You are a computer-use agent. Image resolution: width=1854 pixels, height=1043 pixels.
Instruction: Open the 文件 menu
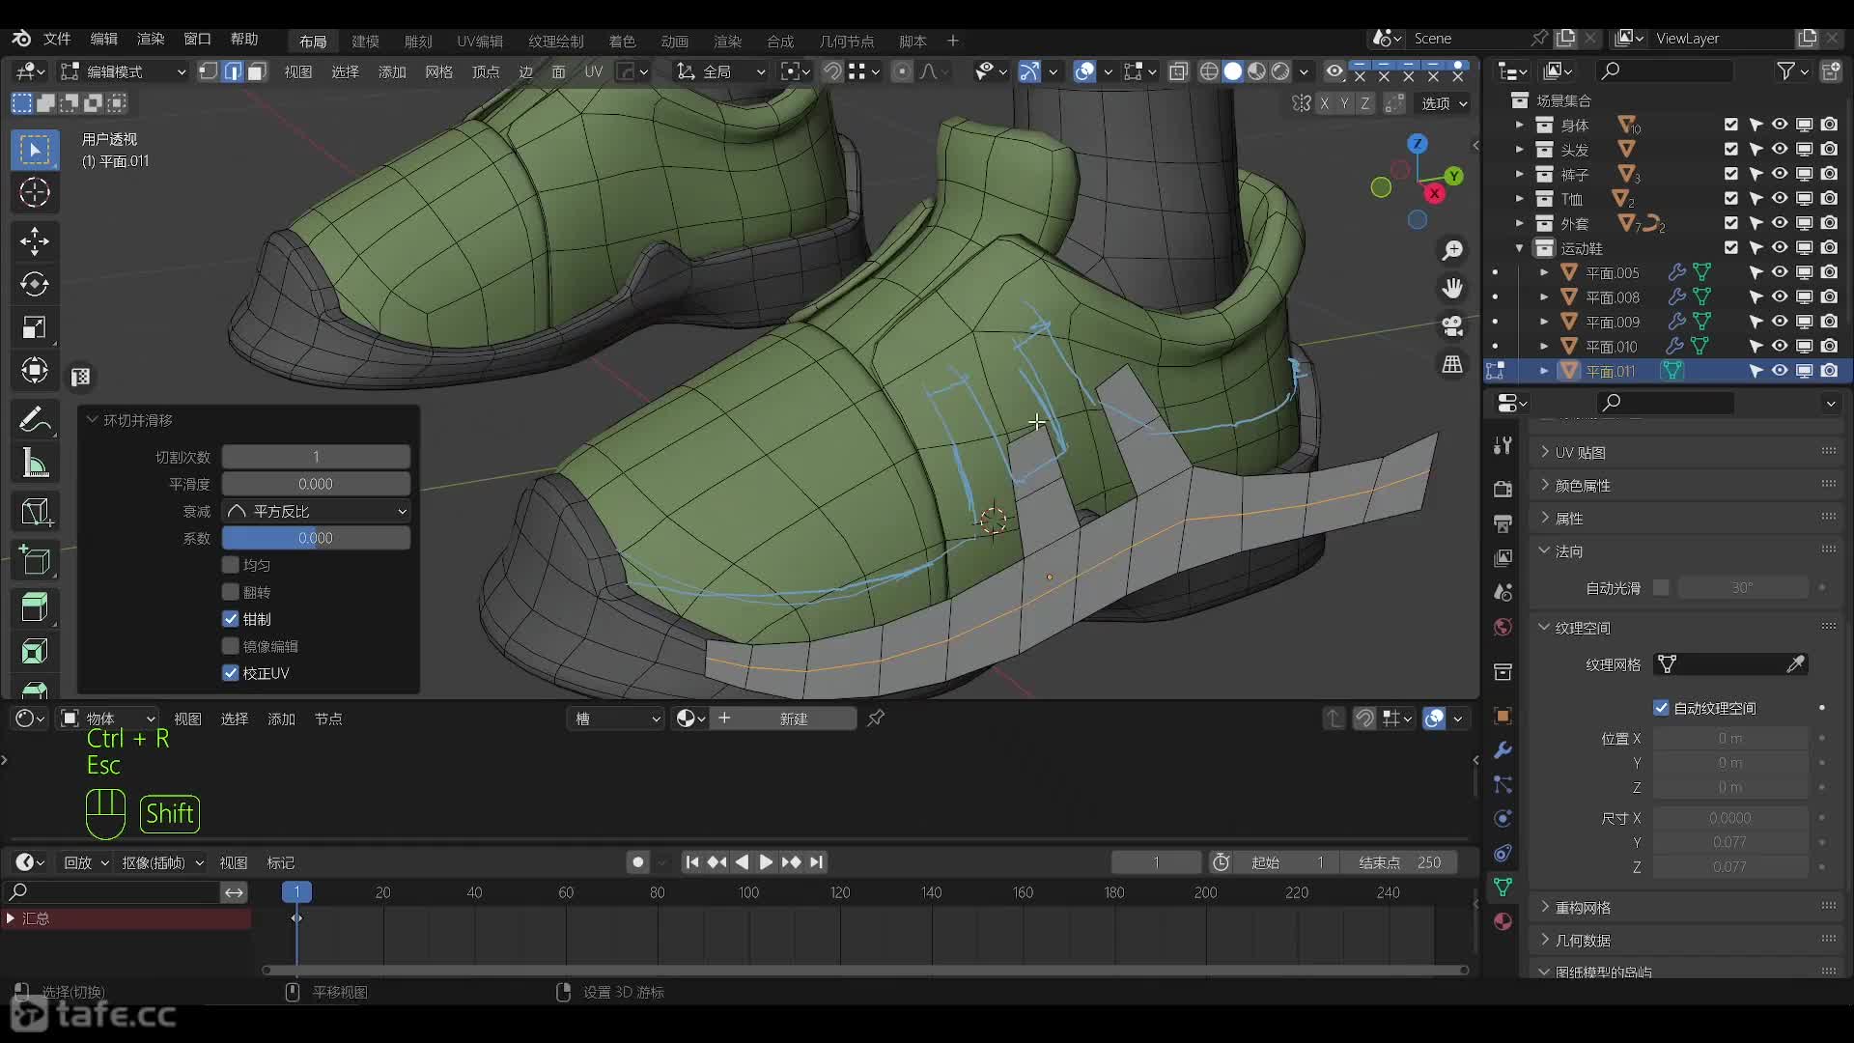click(x=57, y=39)
